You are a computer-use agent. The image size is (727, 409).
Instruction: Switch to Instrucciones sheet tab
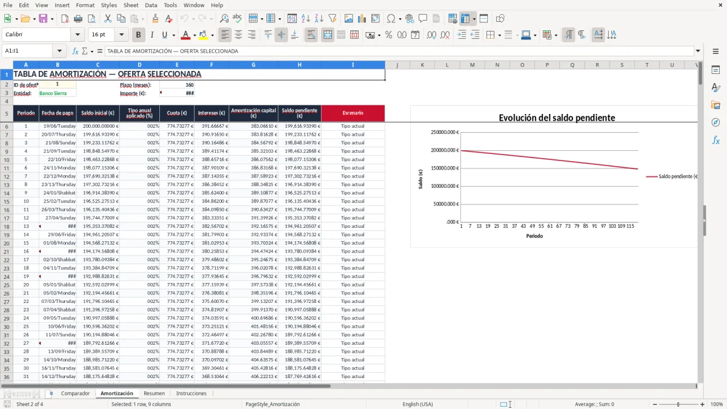pyautogui.click(x=191, y=393)
